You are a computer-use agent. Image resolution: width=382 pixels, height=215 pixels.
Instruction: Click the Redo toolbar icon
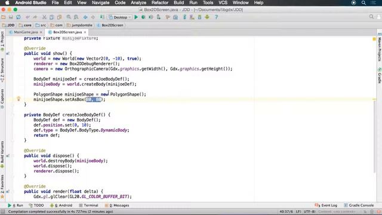click(x=35, y=17)
